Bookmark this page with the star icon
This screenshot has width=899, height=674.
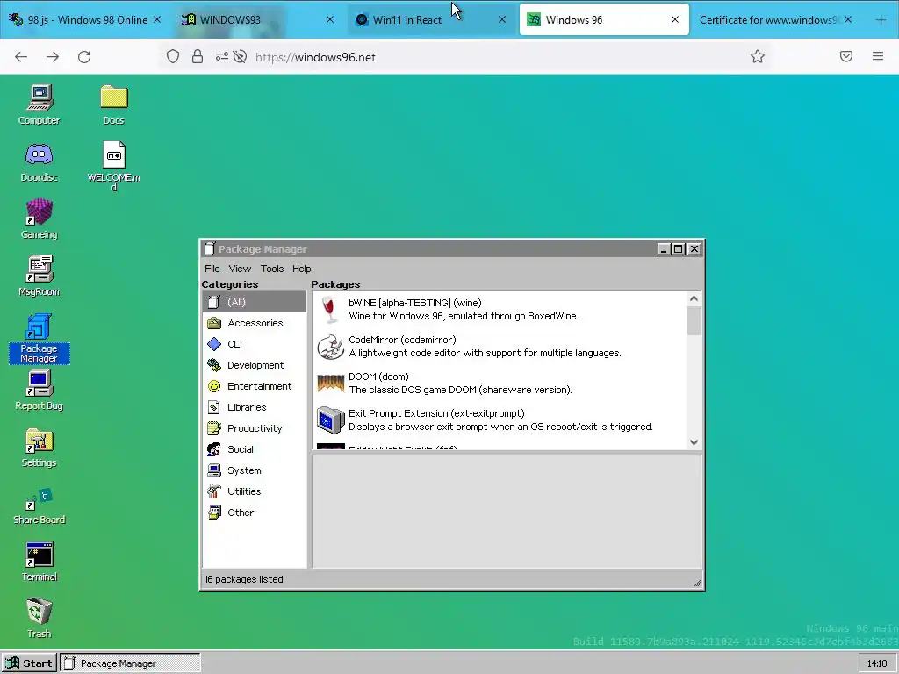pyautogui.click(x=758, y=56)
